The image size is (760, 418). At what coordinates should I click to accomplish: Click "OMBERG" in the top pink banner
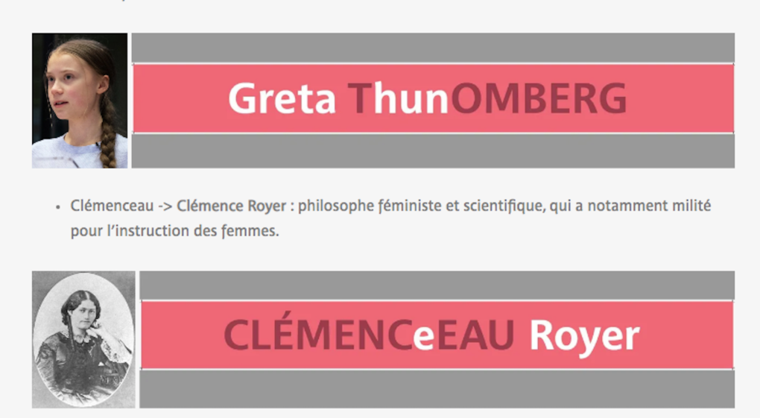(x=538, y=99)
